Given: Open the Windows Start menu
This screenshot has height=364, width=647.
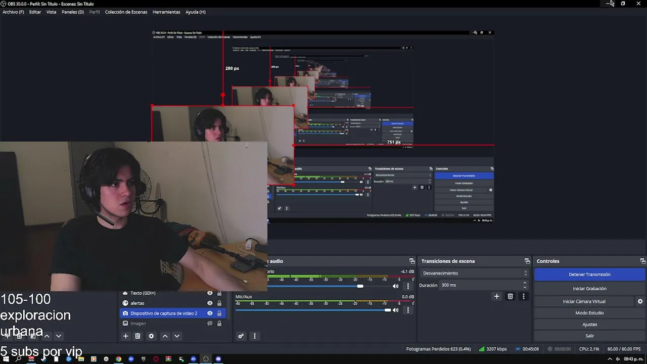Looking at the screenshot, I should (7, 359).
